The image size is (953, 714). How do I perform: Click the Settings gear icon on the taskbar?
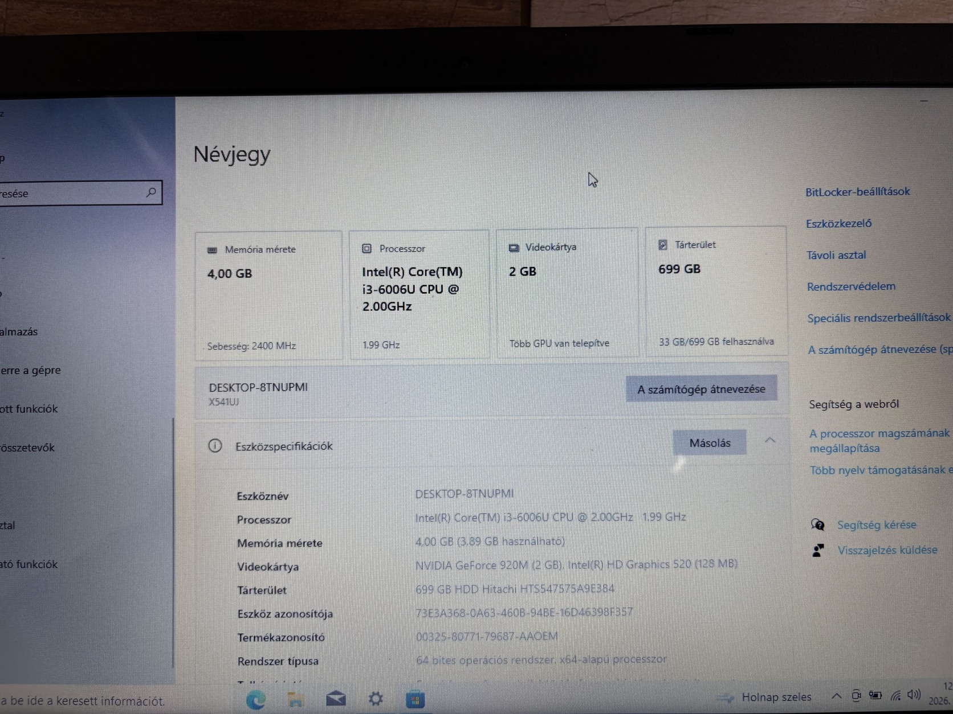coord(376,698)
